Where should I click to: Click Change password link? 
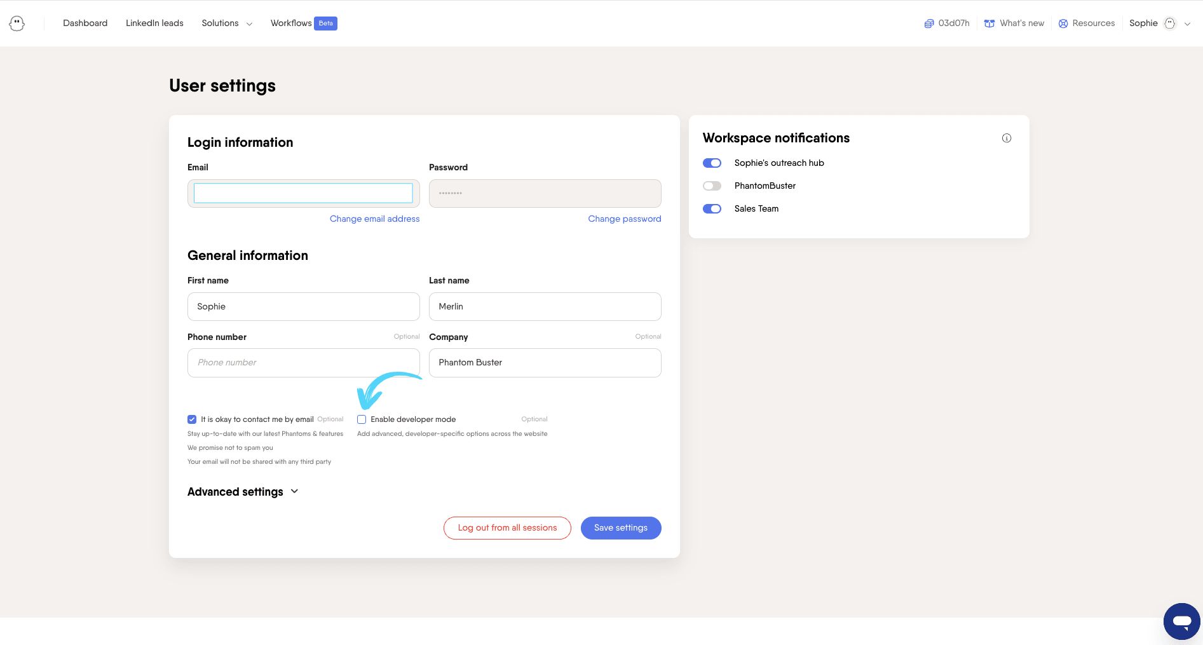click(624, 219)
